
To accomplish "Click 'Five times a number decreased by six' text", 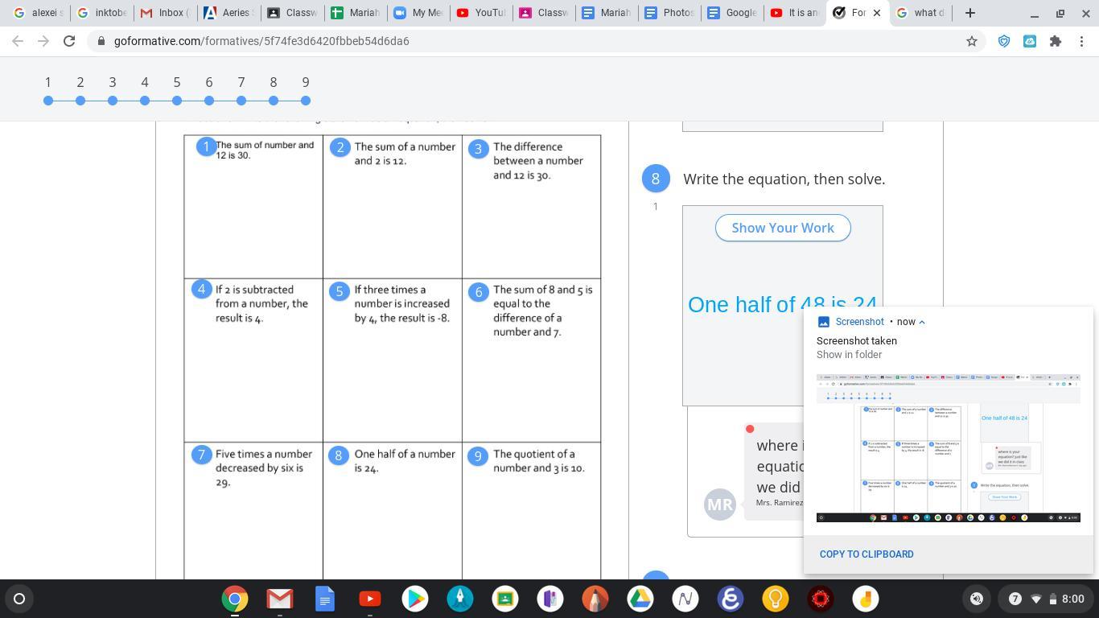I will [x=264, y=468].
